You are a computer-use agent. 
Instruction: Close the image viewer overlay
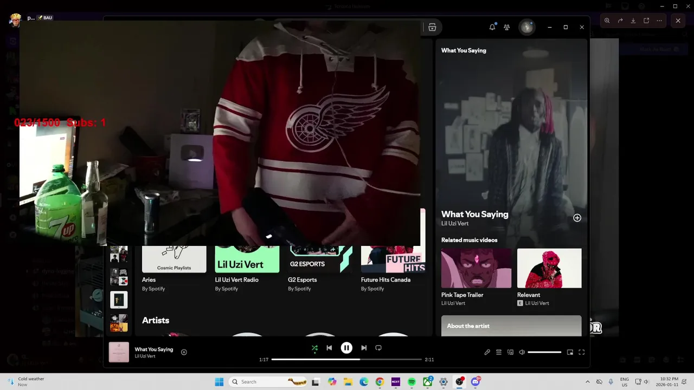pyautogui.click(x=678, y=21)
